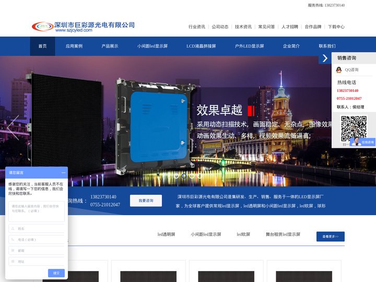
Task: Open the 常见问答 top link
Action: 266,27
